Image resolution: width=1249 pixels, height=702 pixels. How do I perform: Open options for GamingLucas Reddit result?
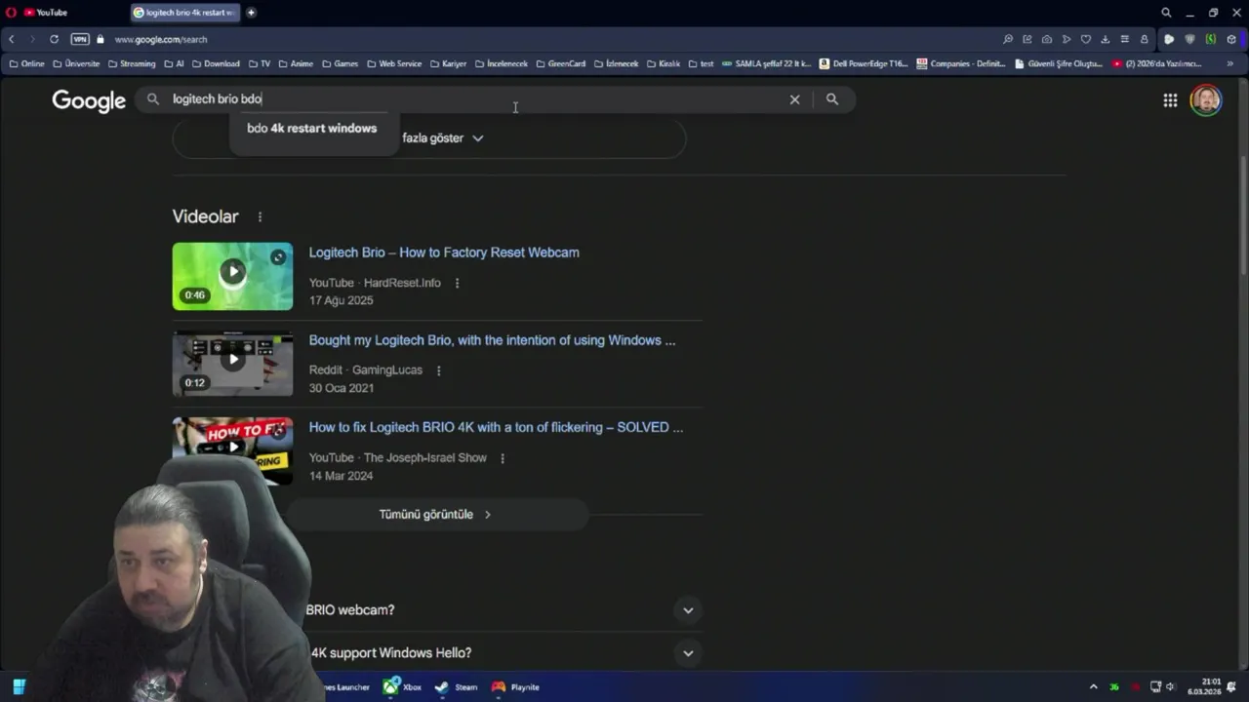click(x=438, y=370)
